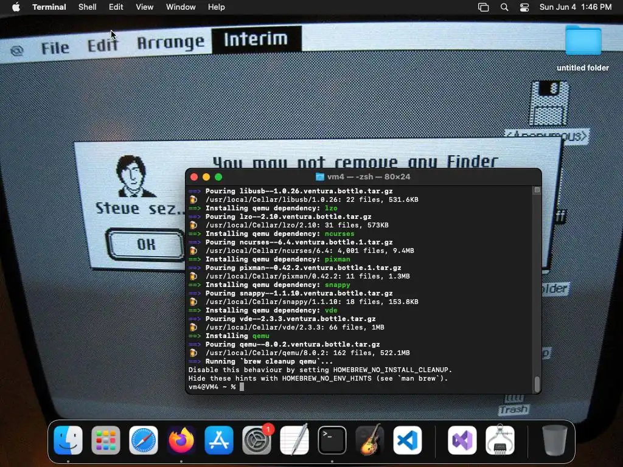Open Launchpad from the Dock

(x=106, y=440)
